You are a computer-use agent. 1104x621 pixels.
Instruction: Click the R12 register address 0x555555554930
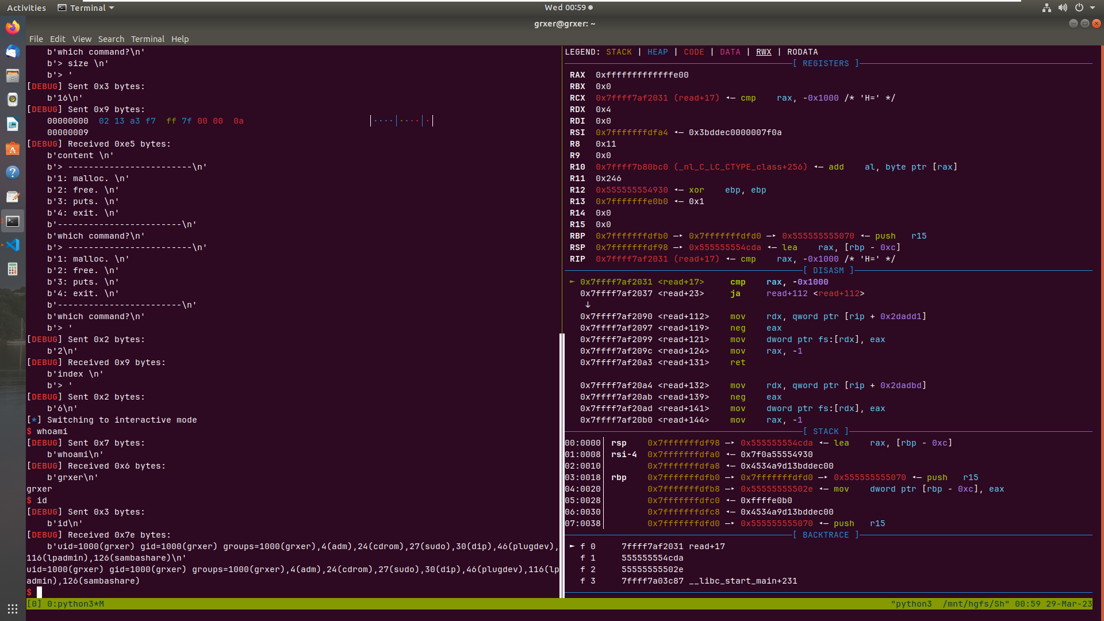point(632,190)
